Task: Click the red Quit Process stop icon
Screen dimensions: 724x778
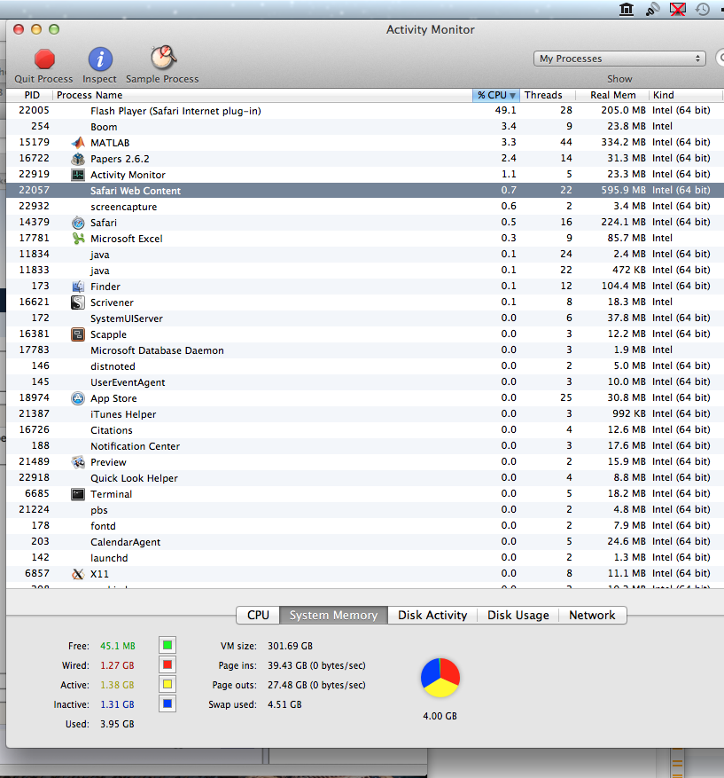Action: (x=44, y=59)
